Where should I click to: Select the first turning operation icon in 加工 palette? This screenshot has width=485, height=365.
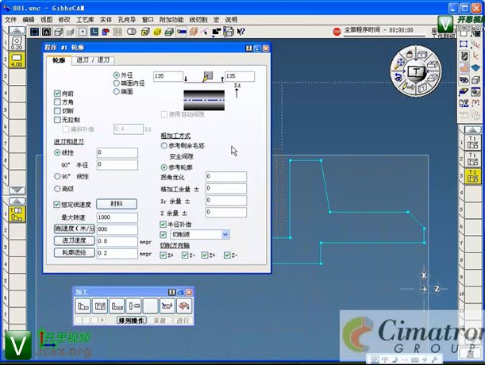point(83,305)
